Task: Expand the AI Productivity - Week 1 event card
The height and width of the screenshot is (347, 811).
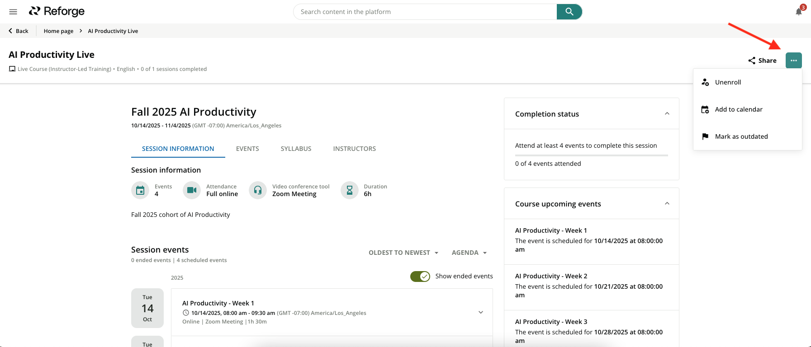Action: coord(481,312)
